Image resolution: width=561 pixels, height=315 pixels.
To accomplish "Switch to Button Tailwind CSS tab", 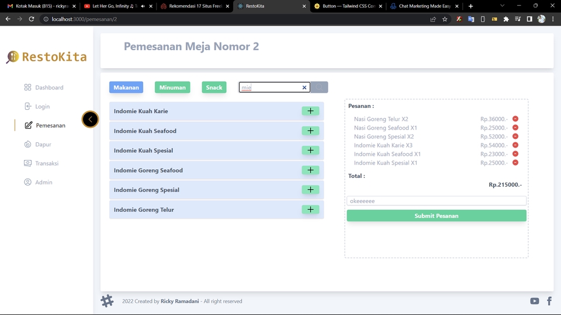I will point(348,6).
